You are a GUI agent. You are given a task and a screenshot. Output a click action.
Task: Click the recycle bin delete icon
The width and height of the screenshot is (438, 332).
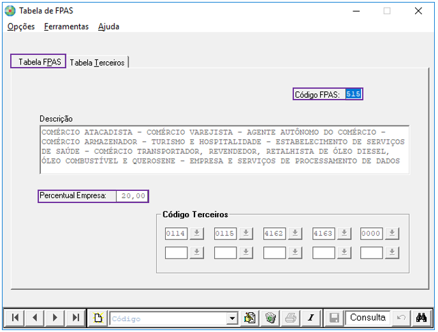click(x=270, y=318)
